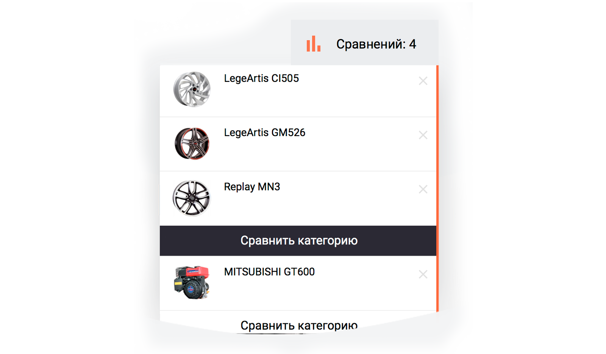Image resolution: width=606 pixels, height=354 pixels.
Task: Open the LegeArtis GM526 product name
Action: pos(264,133)
